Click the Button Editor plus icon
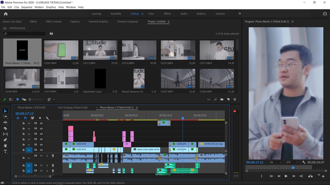The height and width of the screenshot is (185, 330). tap(323, 176)
